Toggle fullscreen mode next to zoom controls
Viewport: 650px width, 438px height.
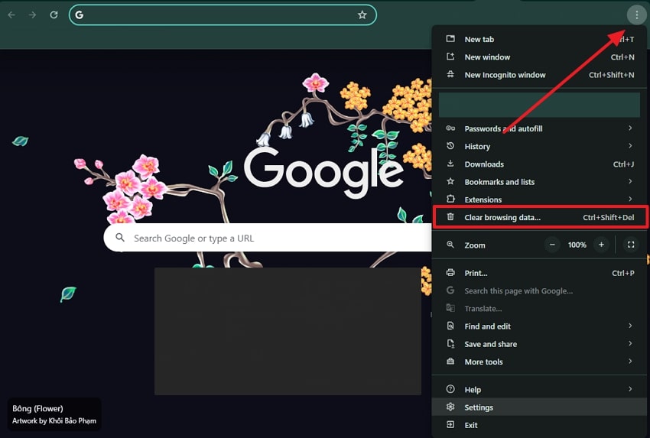pos(631,245)
